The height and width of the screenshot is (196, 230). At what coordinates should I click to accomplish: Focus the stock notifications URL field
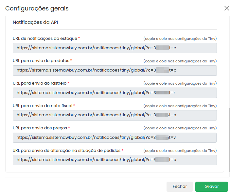coord(115,48)
